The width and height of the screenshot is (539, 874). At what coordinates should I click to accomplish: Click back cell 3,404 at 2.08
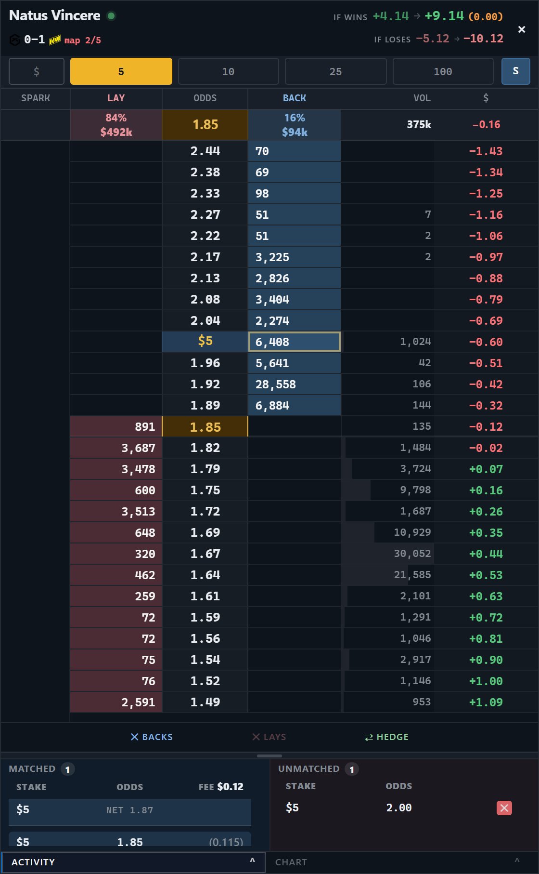click(295, 300)
